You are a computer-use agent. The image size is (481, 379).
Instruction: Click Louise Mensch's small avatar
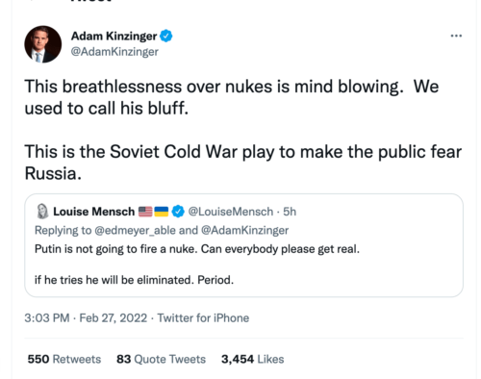pyautogui.click(x=42, y=212)
